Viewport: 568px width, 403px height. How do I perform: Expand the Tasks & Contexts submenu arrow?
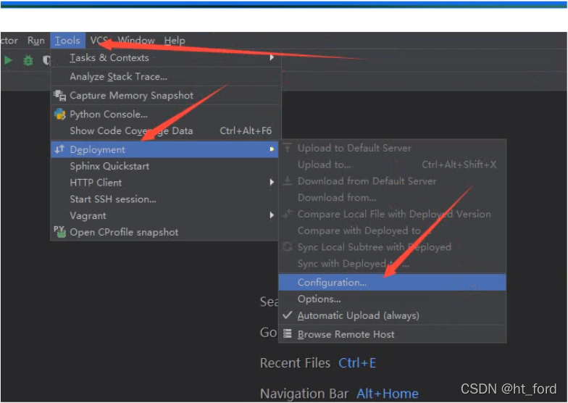[x=272, y=58]
